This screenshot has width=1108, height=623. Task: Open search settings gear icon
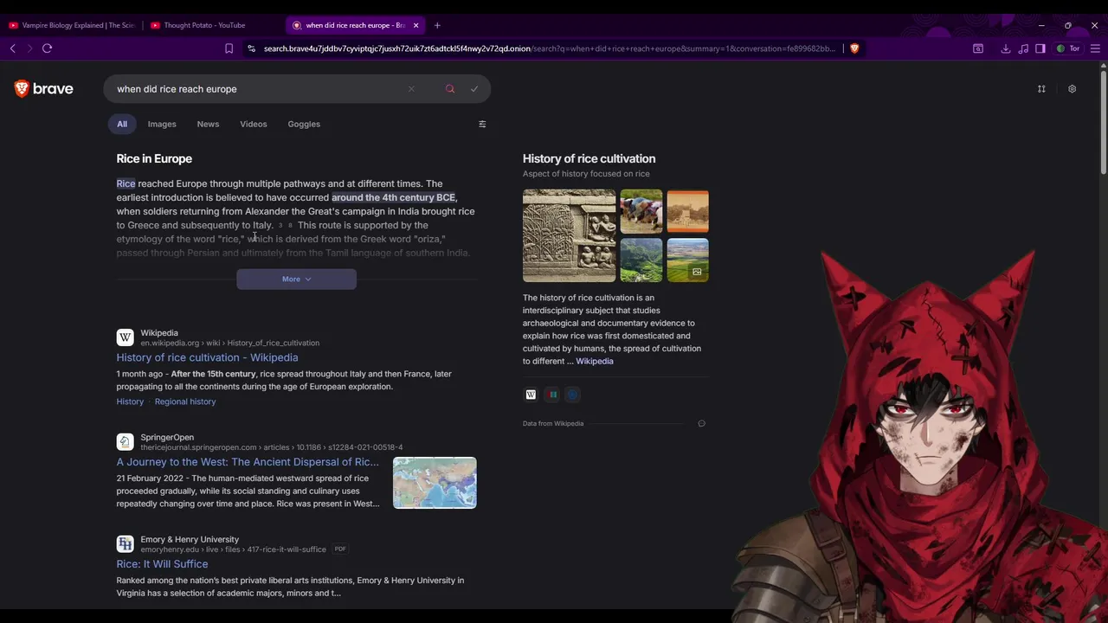tap(1072, 89)
